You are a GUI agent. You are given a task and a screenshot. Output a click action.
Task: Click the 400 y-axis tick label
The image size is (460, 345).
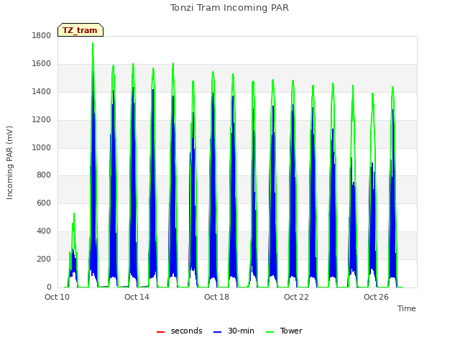point(44,231)
